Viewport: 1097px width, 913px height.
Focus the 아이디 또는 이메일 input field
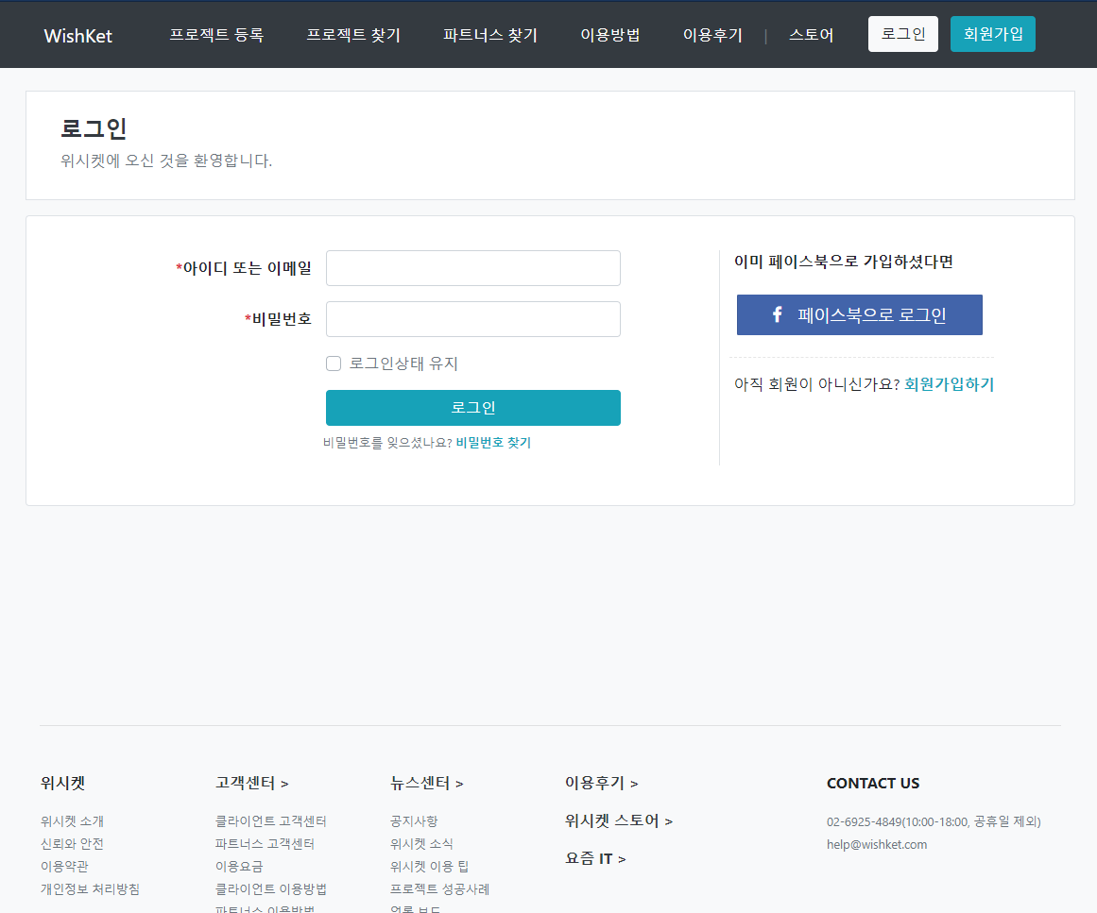click(473, 268)
